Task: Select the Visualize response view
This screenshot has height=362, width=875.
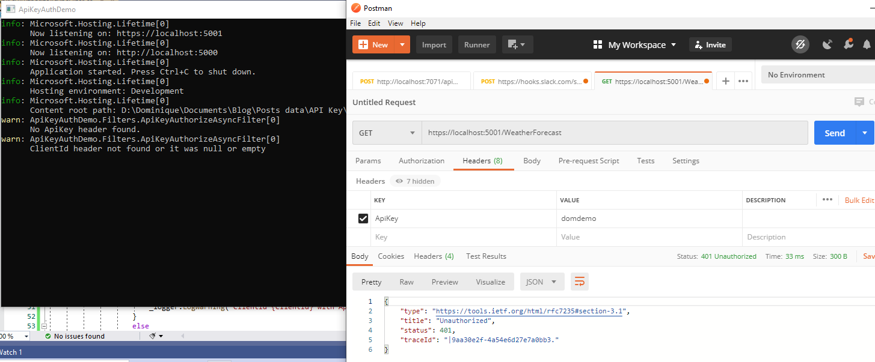Action: 491,282
